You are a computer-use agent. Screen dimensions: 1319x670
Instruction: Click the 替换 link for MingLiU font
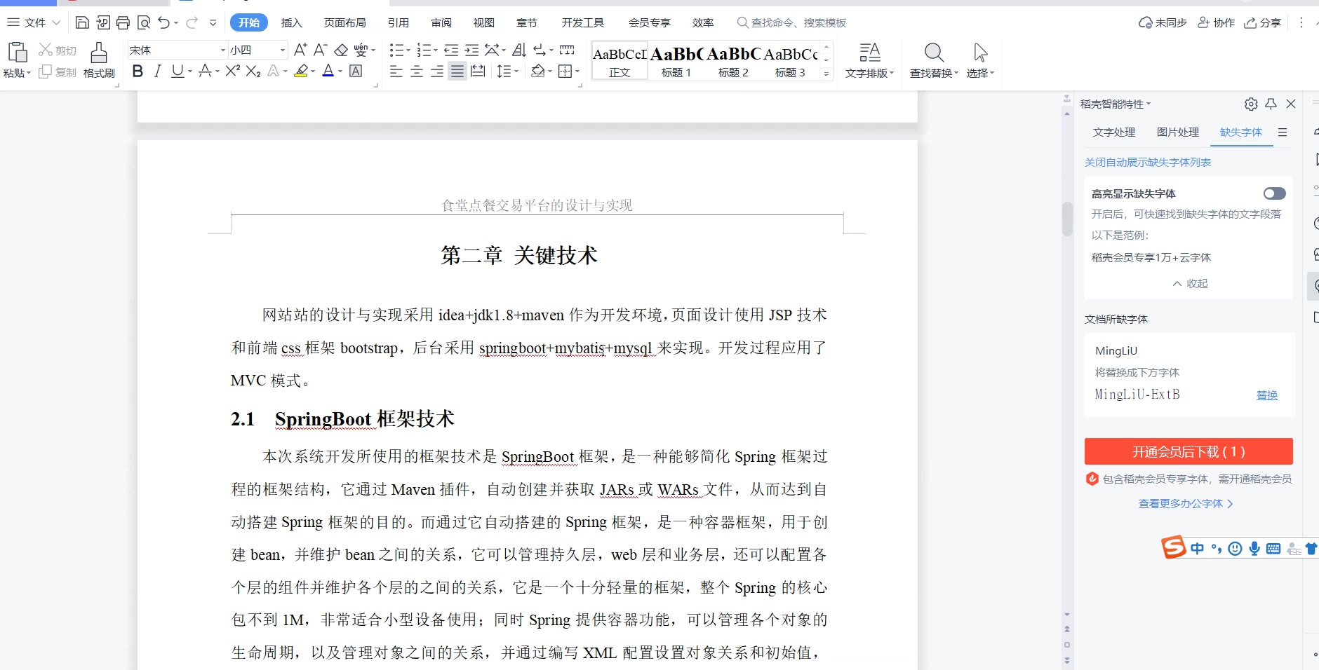[1267, 395]
